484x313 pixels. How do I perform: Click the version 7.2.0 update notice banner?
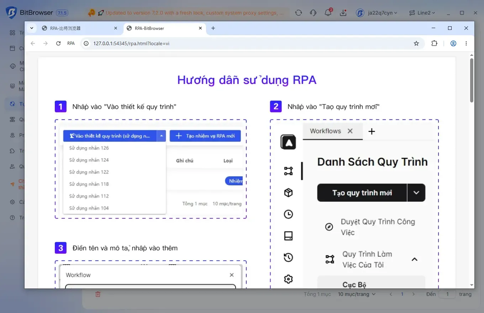(186, 13)
